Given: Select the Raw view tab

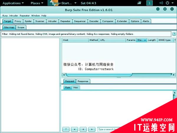Looking at the screenshot, I should 68,87.
